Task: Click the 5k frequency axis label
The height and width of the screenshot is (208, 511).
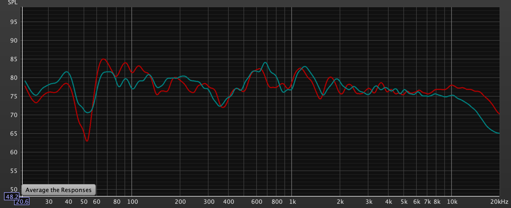Action: tap(404, 202)
